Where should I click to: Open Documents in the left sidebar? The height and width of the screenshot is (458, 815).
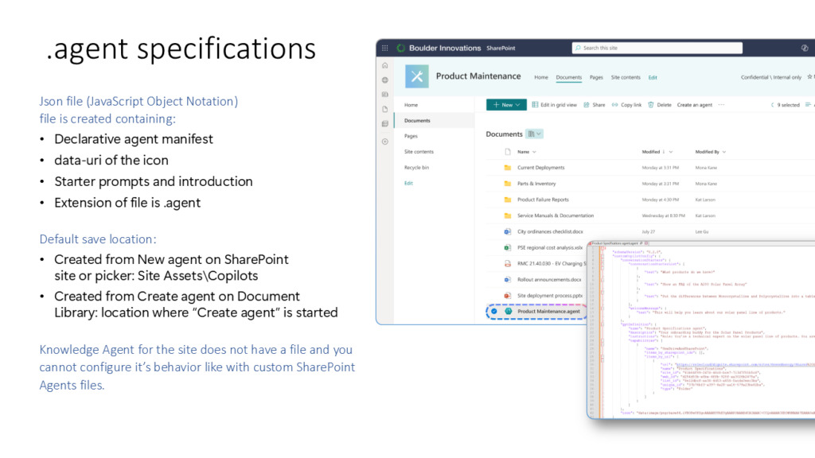pos(435,121)
